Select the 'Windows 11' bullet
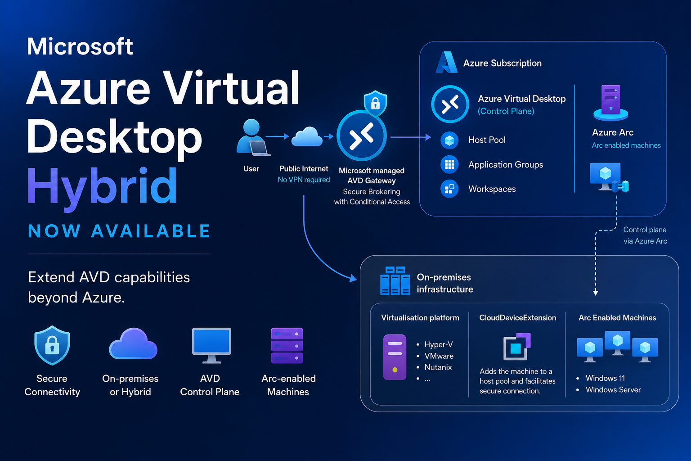The height and width of the screenshot is (461, 691). point(605,378)
